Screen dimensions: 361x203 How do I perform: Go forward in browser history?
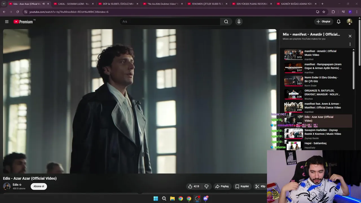[x=11, y=12]
